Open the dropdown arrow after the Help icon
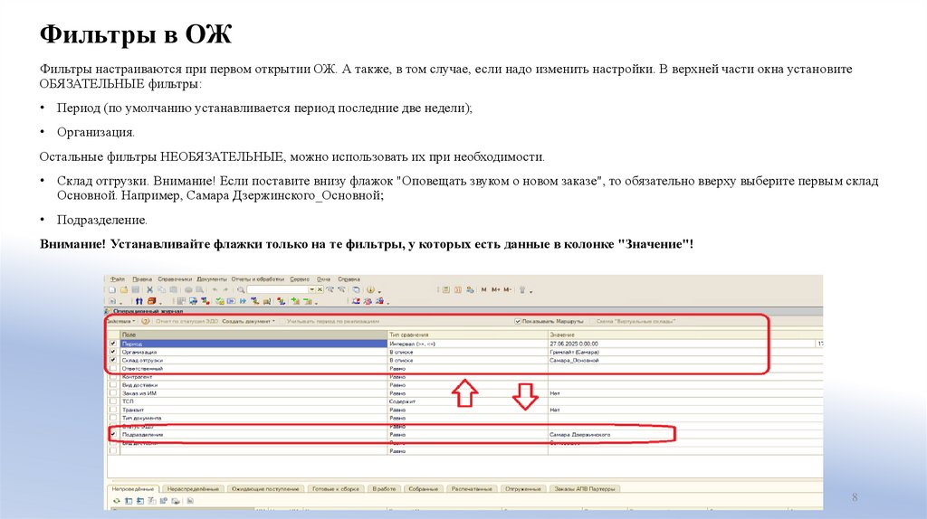The height and width of the screenshot is (519, 927). pos(379,292)
